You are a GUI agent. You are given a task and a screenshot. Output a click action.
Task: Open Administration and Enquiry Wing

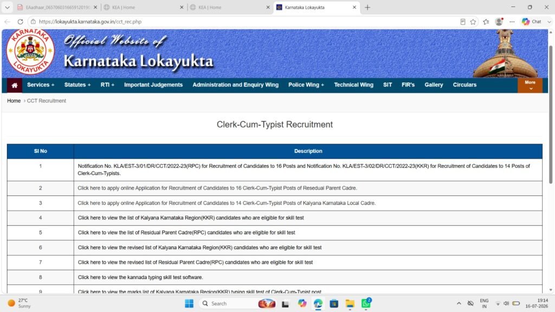(235, 85)
